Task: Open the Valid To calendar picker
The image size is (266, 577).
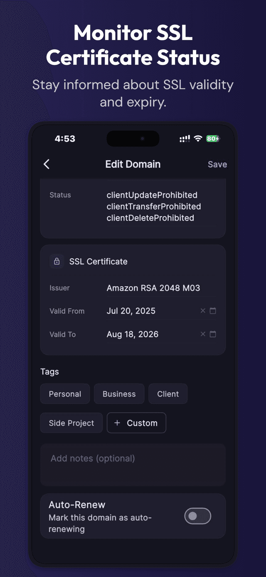Action: click(x=214, y=334)
